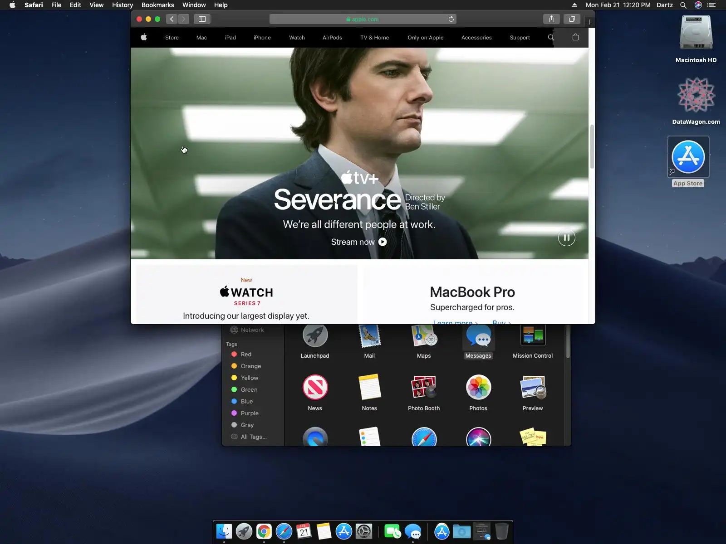726x544 pixels.
Task: Open the Apple menu in the menu bar
Action: pyautogui.click(x=12, y=5)
